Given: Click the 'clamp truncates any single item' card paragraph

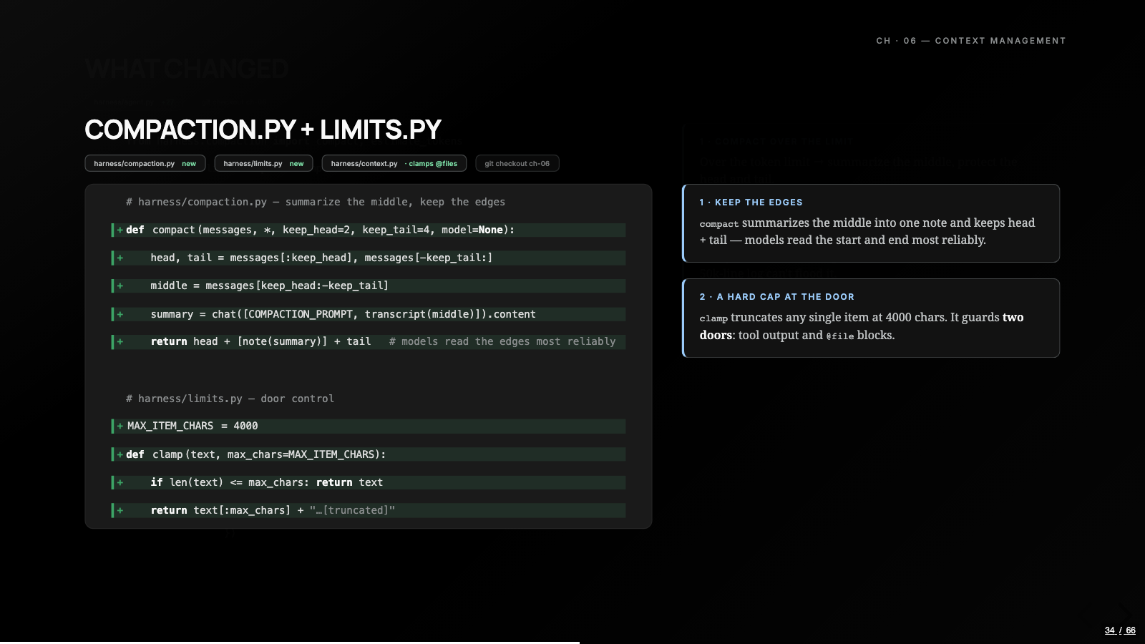Looking at the screenshot, I should [x=862, y=326].
